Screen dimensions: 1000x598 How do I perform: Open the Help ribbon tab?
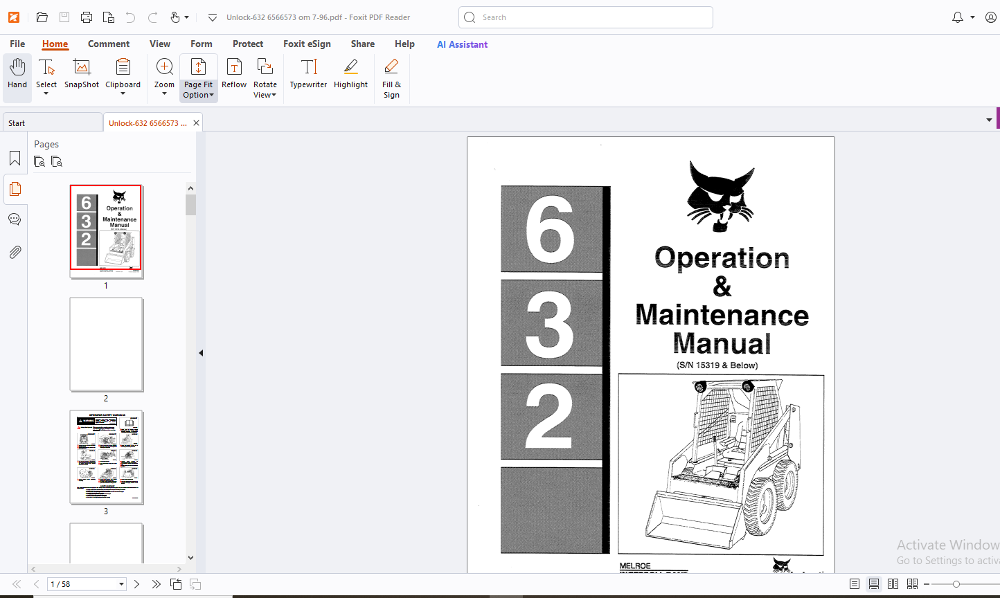404,44
